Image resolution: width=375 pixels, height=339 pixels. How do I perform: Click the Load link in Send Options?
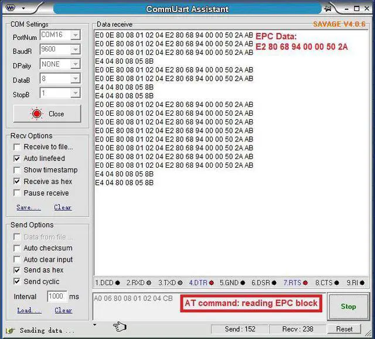point(29,310)
